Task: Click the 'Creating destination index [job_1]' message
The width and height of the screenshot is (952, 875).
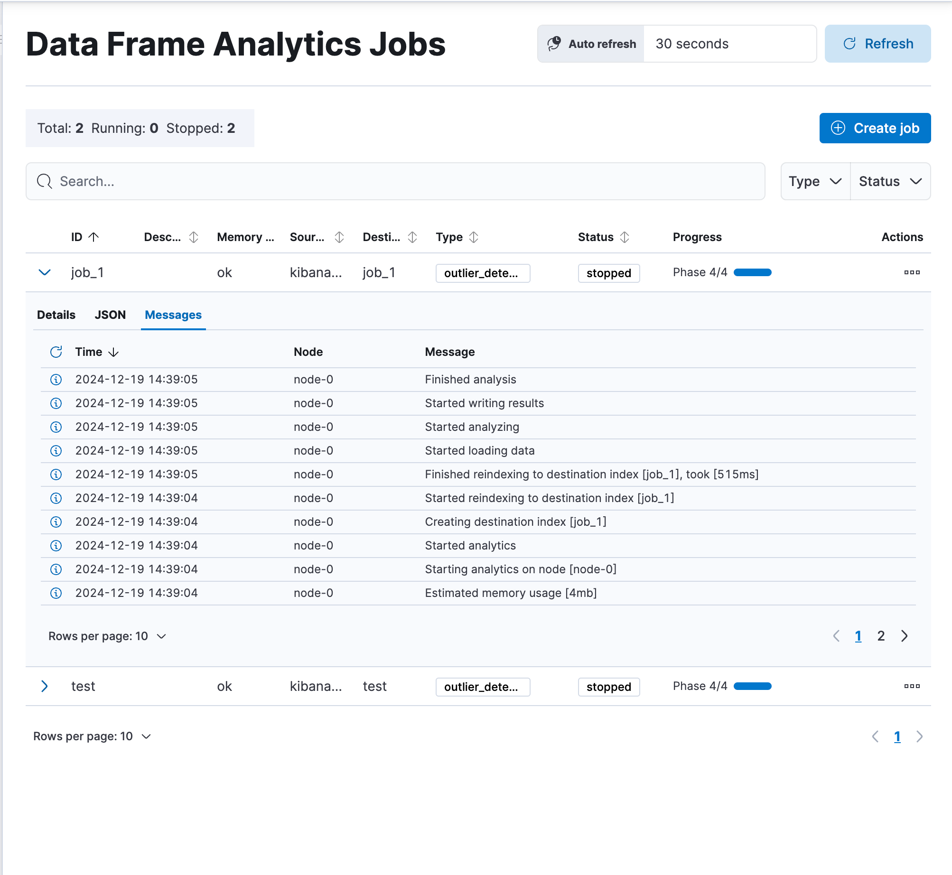Action: point(515,522)
